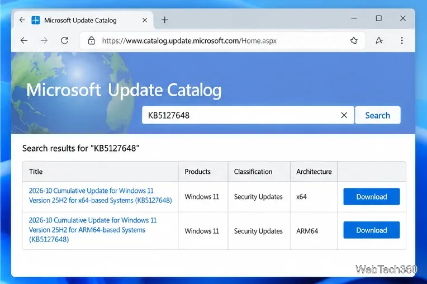Click the Microsoft Update Catalog tab favicon

pyautogui.click(x=36, y=20)
